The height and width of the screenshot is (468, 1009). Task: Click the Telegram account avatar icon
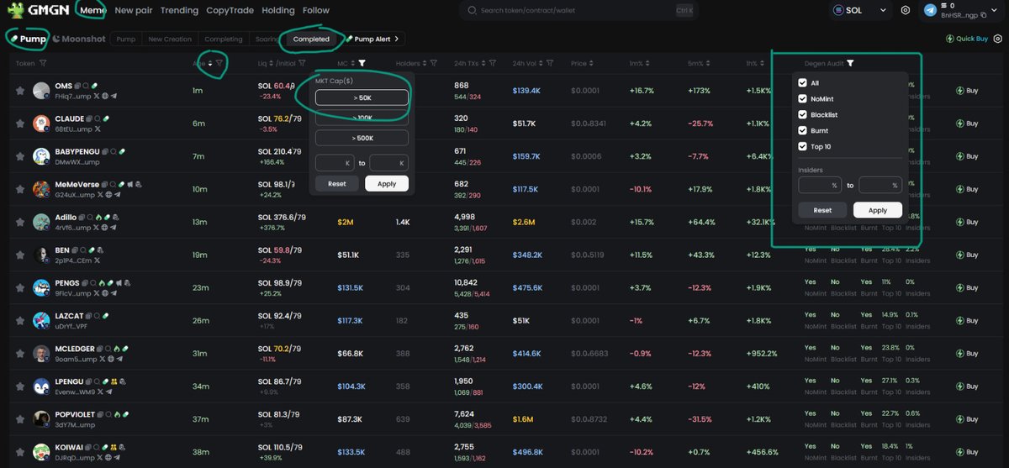[x=930, y=11]
